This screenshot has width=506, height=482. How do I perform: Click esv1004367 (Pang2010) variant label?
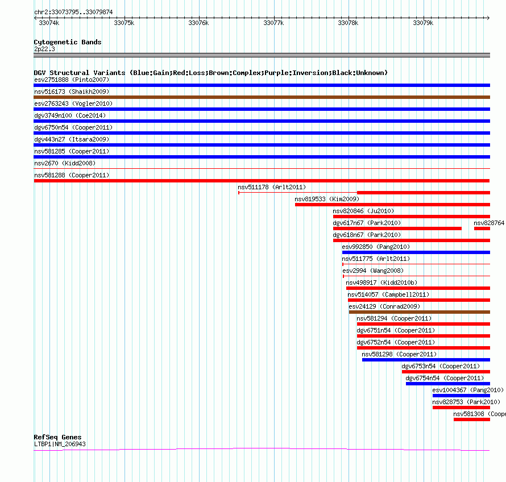(x=468, y=390)
